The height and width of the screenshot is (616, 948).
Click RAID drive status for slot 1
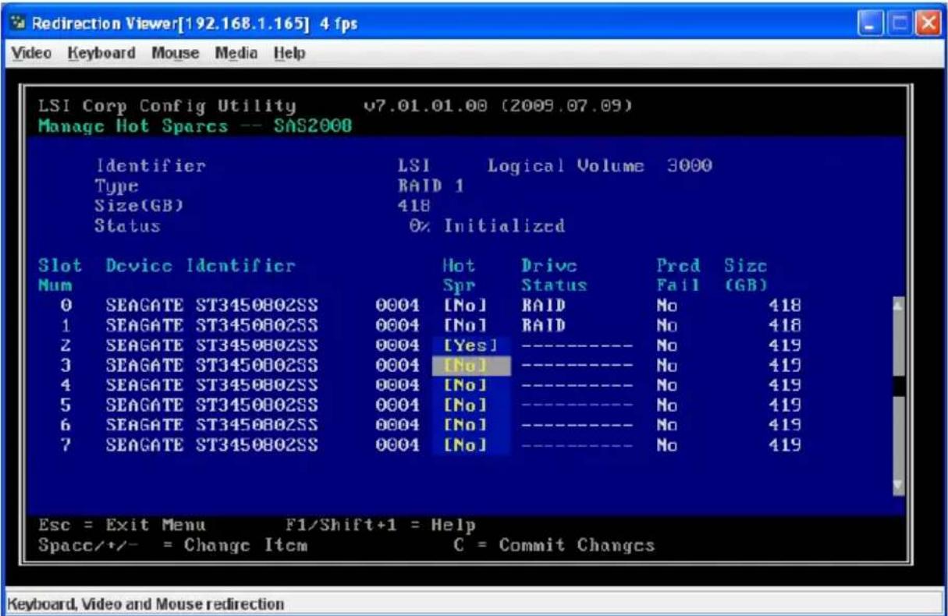click(x=543, y=324)
